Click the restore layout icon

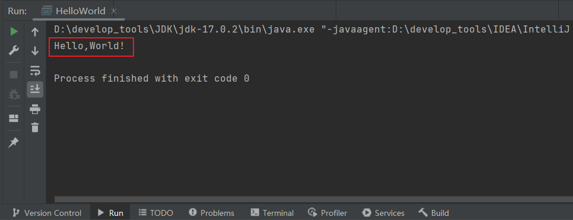(14, 118)
